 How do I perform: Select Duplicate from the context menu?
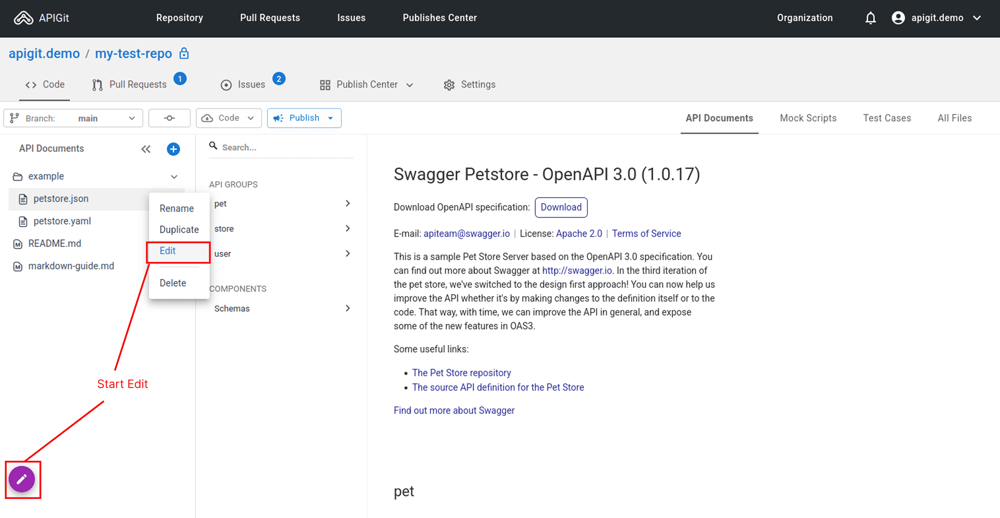[179, 230]
